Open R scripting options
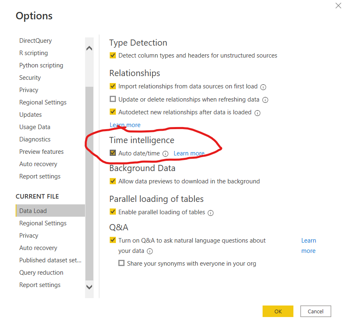346x331 pixels. click(x=34, y=53)
